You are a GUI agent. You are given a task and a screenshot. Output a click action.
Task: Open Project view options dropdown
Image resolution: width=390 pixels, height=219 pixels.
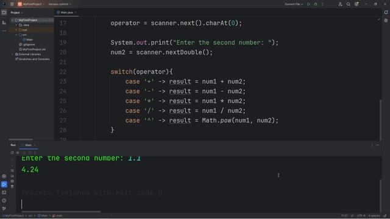[x=16, y=12]
